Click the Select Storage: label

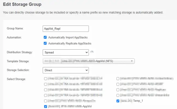click(16, 79)
